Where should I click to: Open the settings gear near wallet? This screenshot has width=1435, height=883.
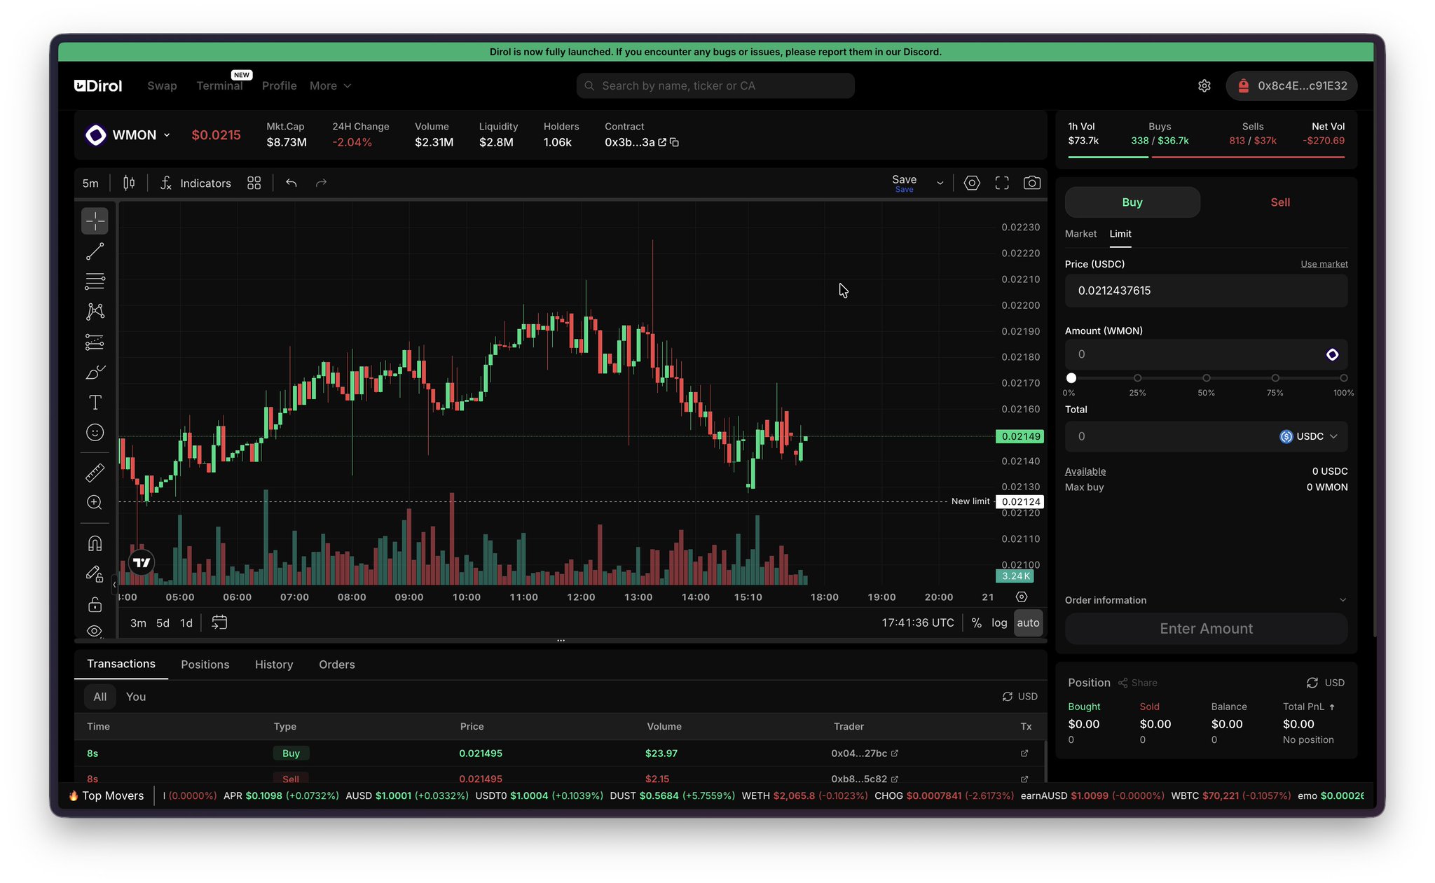1204,85
